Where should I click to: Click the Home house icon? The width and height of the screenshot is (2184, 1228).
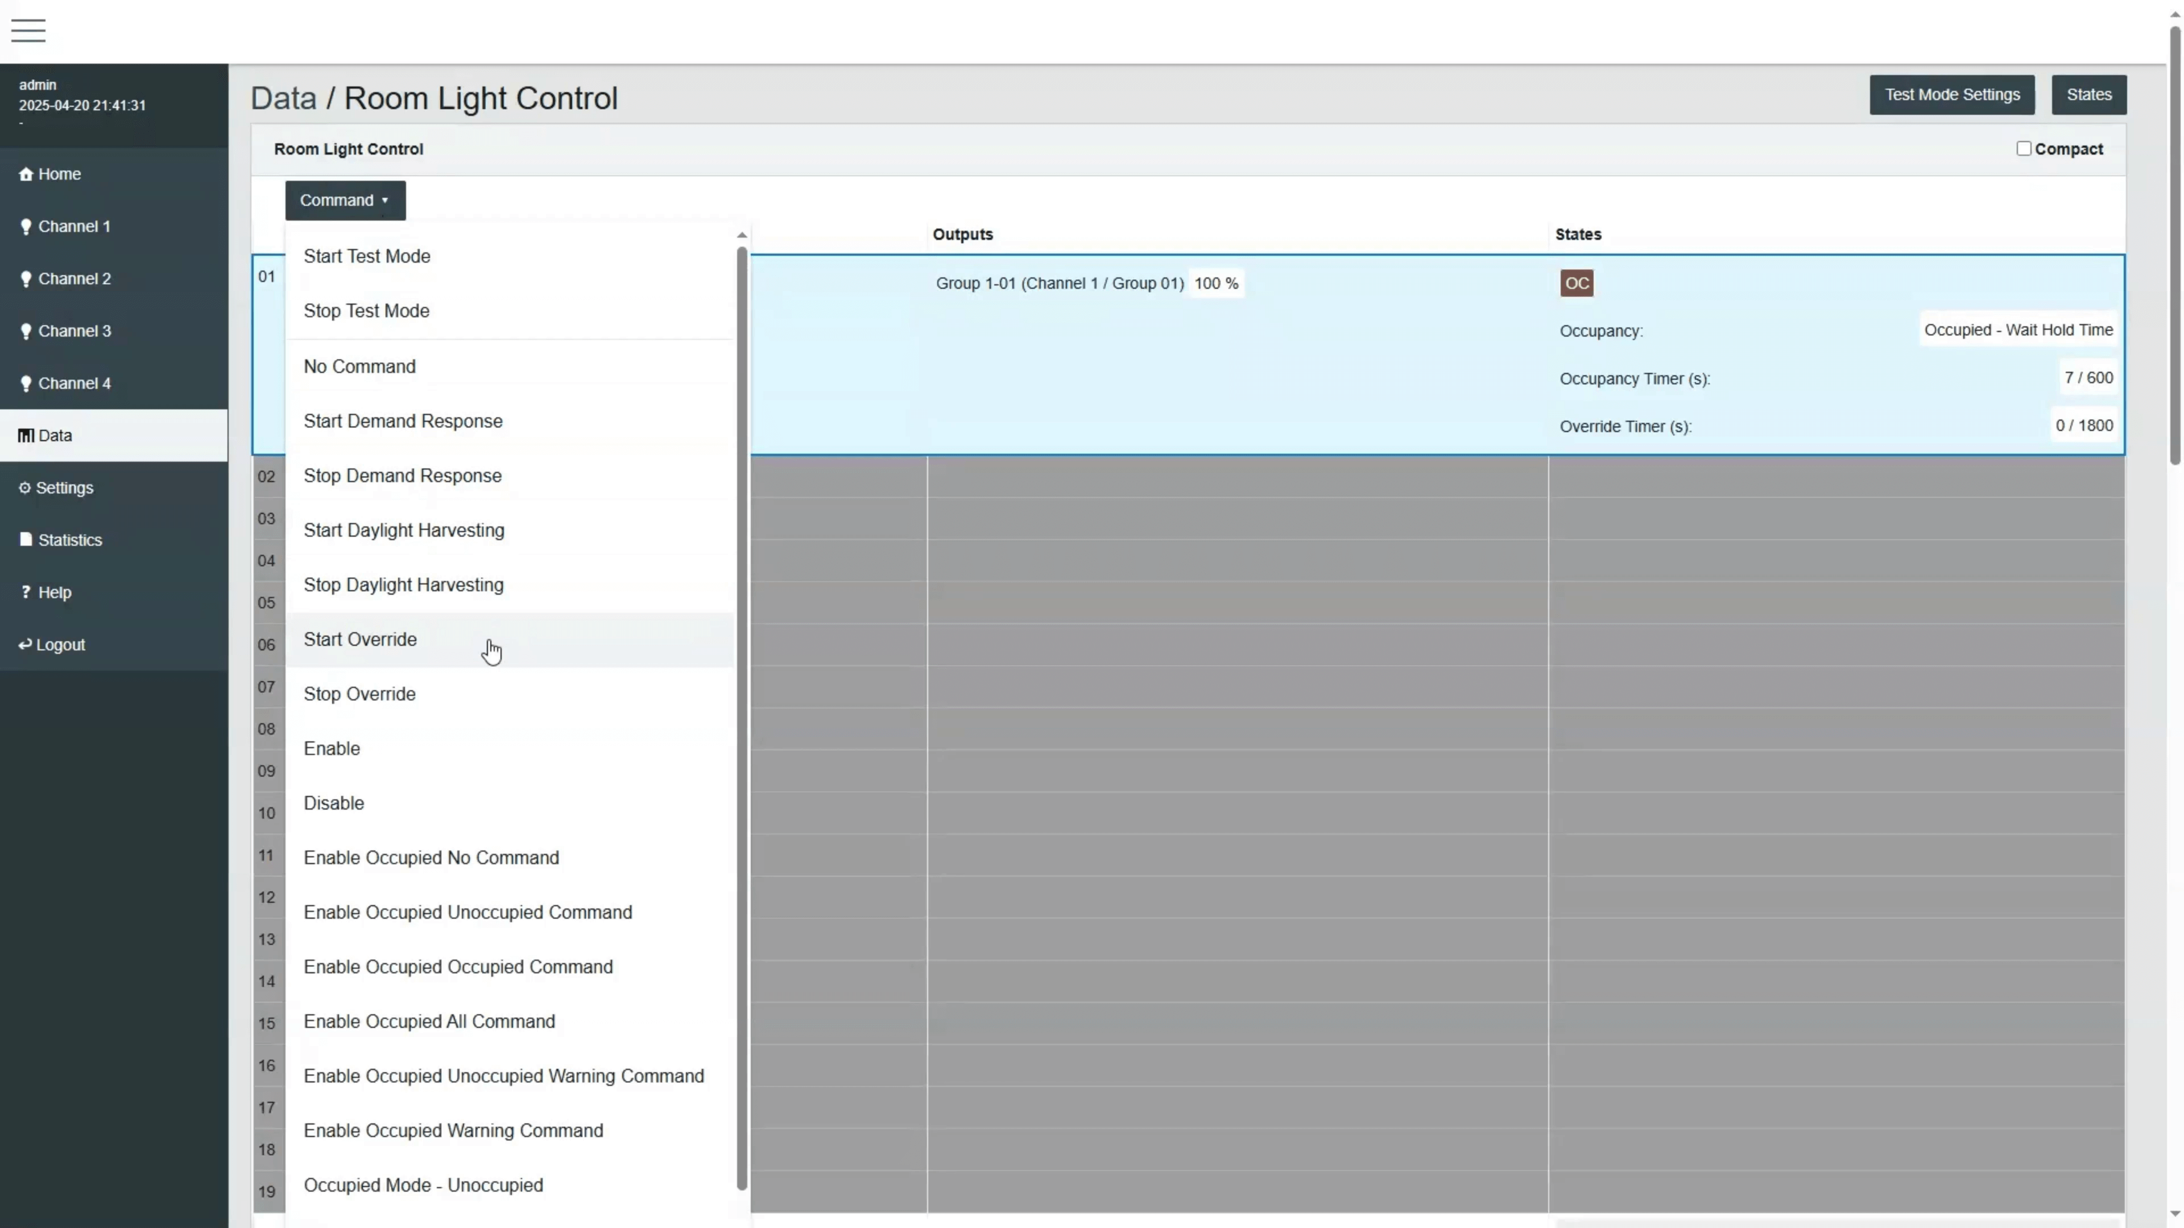pos(26,175)
